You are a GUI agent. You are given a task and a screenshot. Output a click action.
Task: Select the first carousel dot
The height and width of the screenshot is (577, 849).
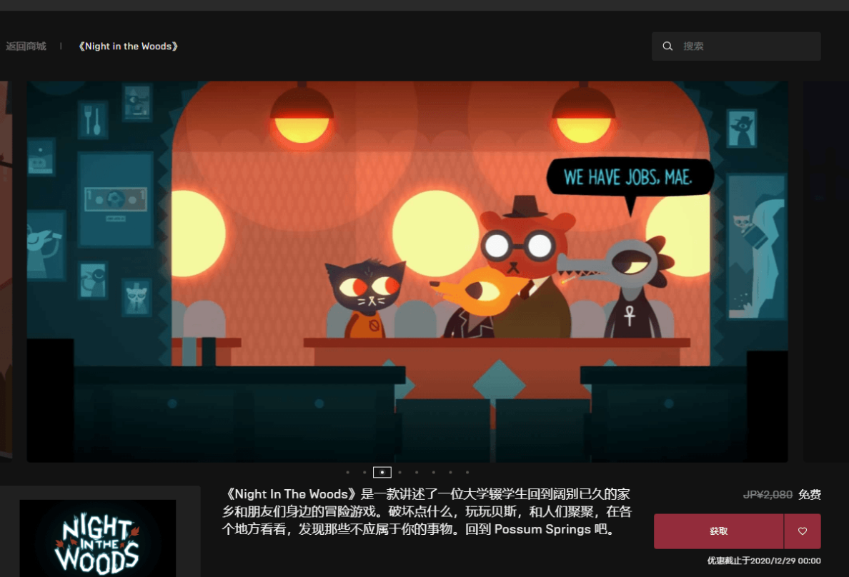(347, 473)
